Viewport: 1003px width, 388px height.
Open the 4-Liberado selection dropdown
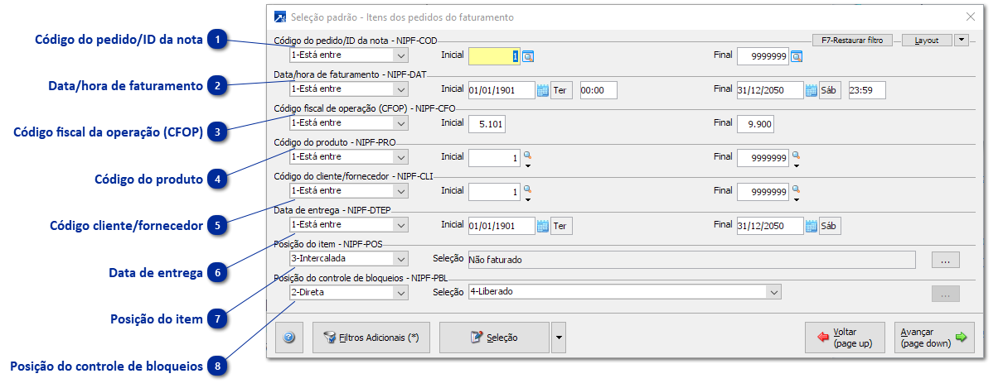click(x=773, y=292)
